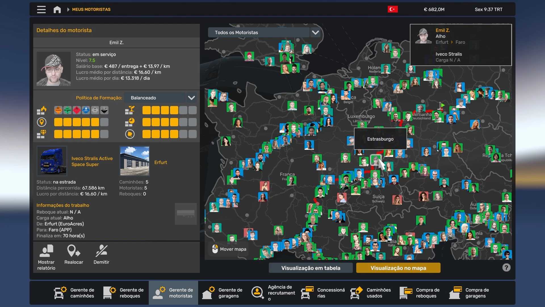Open Gerente de caminhões

74,293
